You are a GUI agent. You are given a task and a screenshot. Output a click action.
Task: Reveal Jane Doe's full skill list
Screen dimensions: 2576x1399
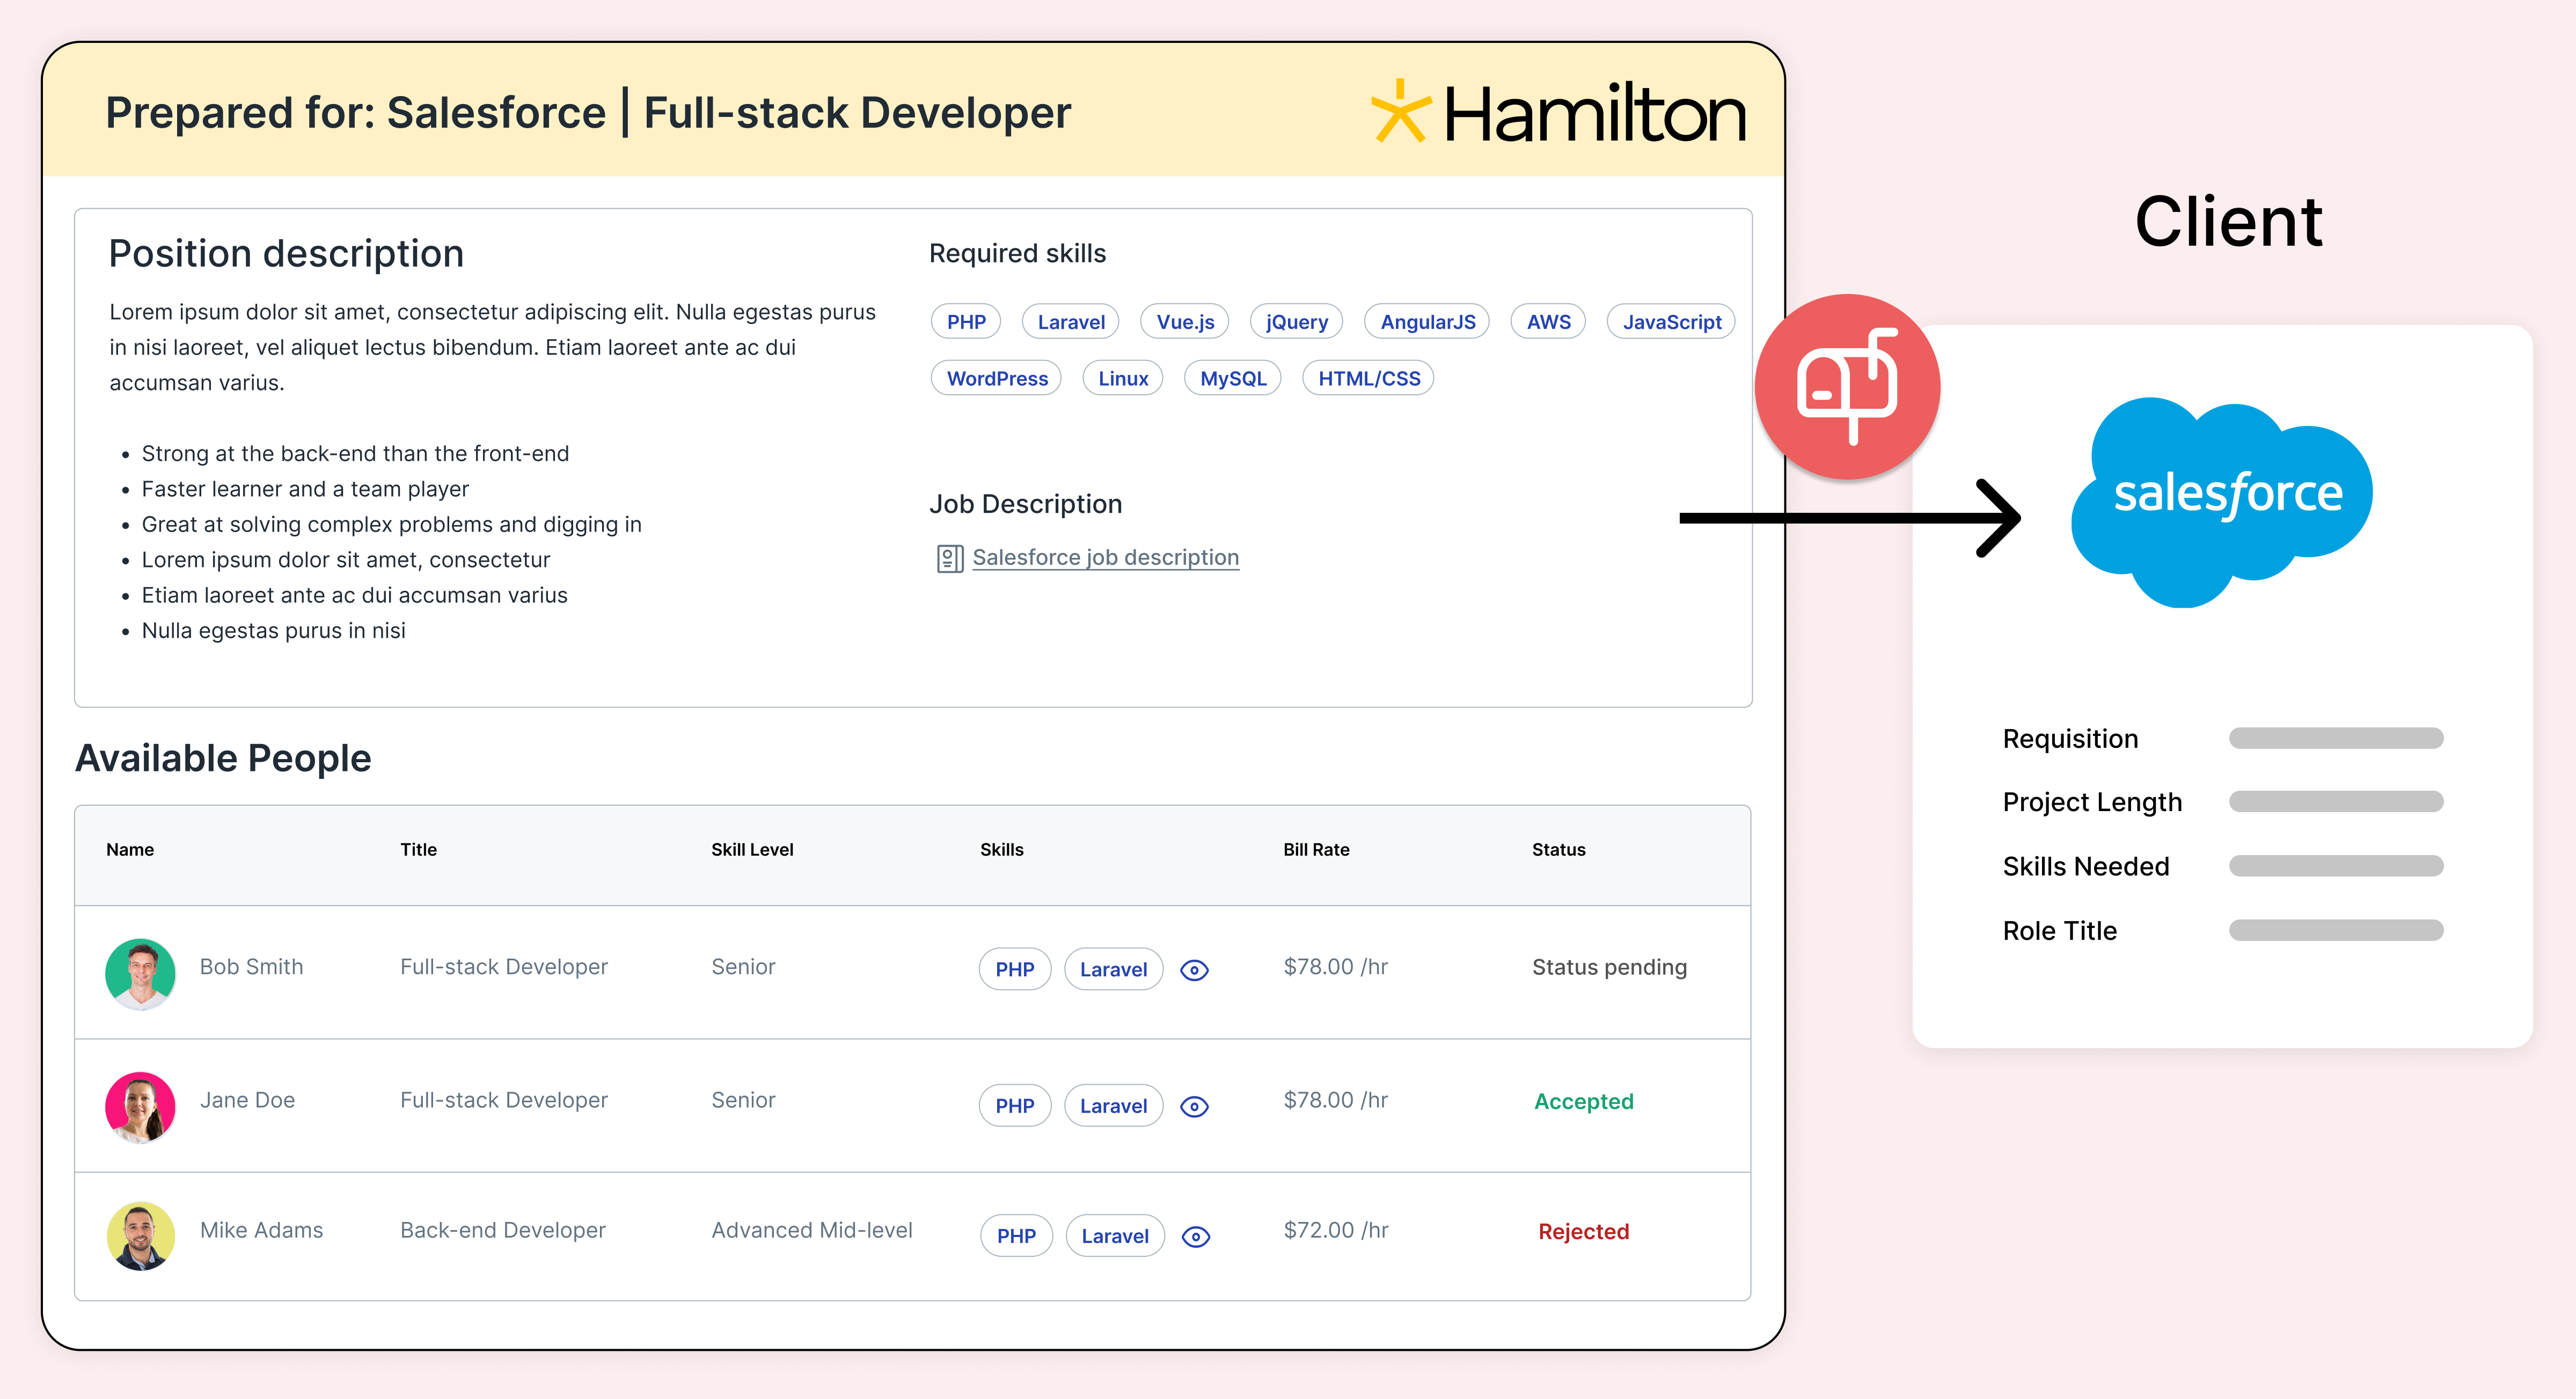tap(1196, 1106)
